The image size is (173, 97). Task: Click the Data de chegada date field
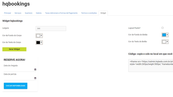pos(20,70)
